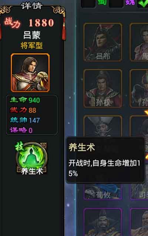
Task: Toggle the empty checkbox left of 魏
Action: tap(116, 4)
